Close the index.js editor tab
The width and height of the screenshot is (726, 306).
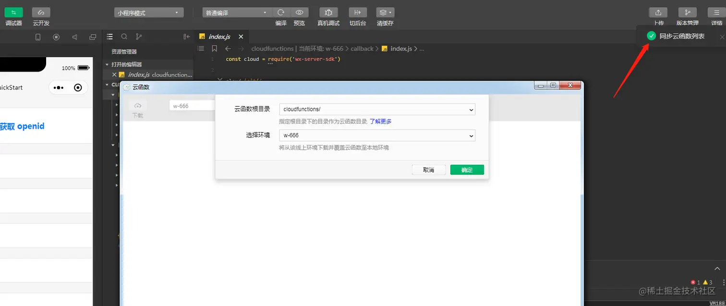[241, 37]
